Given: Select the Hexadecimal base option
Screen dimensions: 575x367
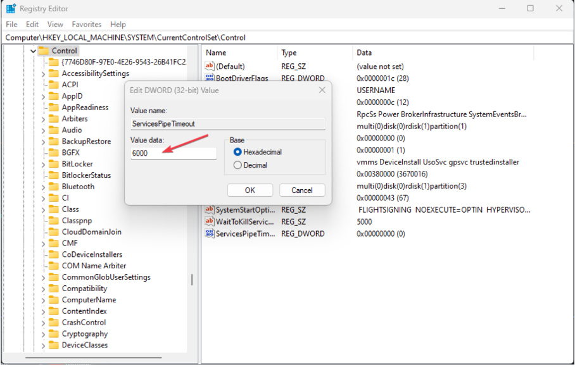Looking at the screenshot, I should [x=238, y=152].
